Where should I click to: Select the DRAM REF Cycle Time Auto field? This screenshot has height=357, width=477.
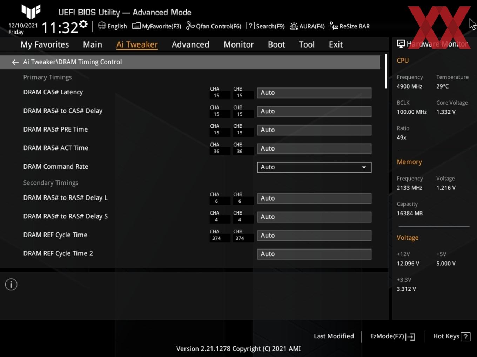pos(314,235)
